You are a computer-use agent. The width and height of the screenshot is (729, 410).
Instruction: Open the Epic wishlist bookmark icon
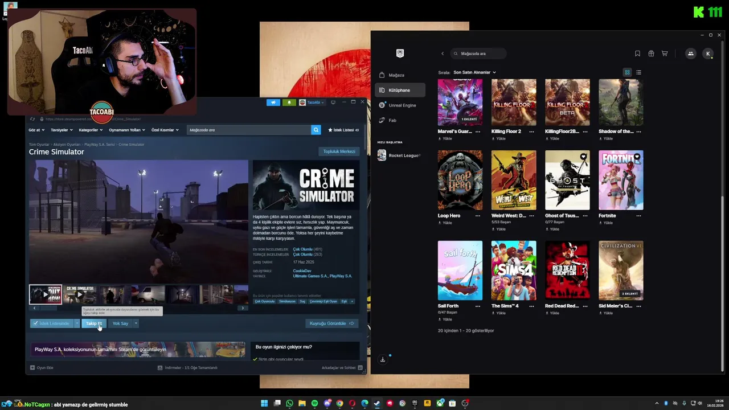tap(637, 54)
